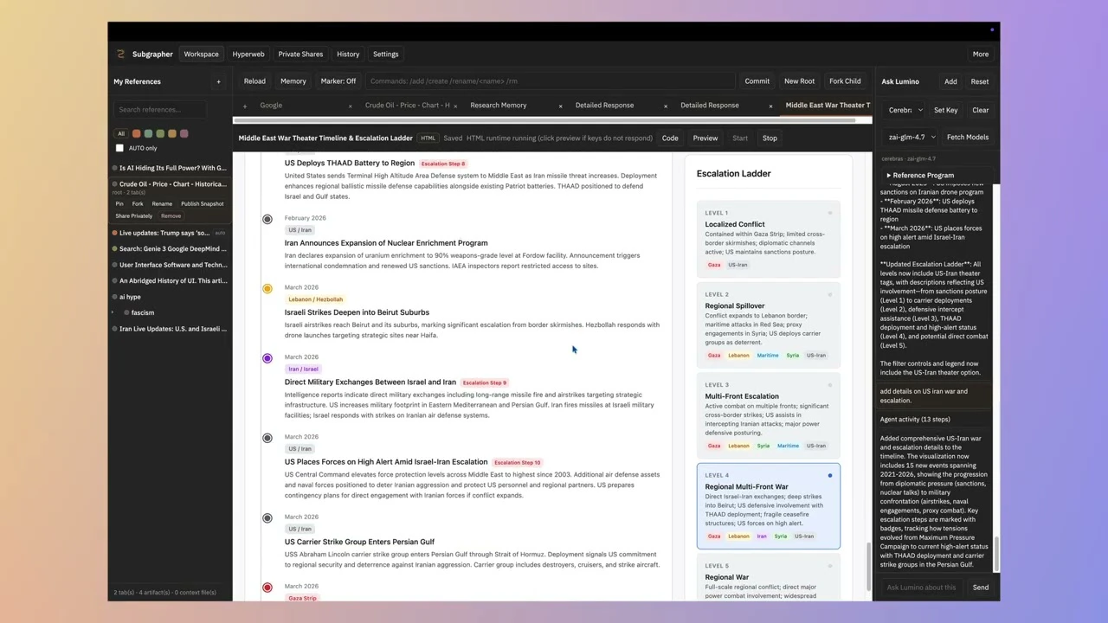Open the Hyperweb section
Viewport: 1108px width, 623px height.
[248, 54]
